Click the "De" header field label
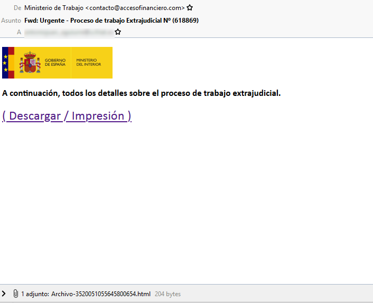The height and width of the screenshot is (303, 373). [17, 8]
